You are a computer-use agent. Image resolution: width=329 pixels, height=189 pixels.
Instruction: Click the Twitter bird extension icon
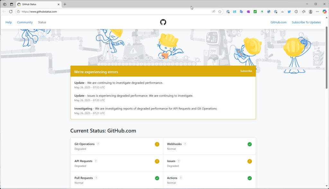click(x=289, y=12)
